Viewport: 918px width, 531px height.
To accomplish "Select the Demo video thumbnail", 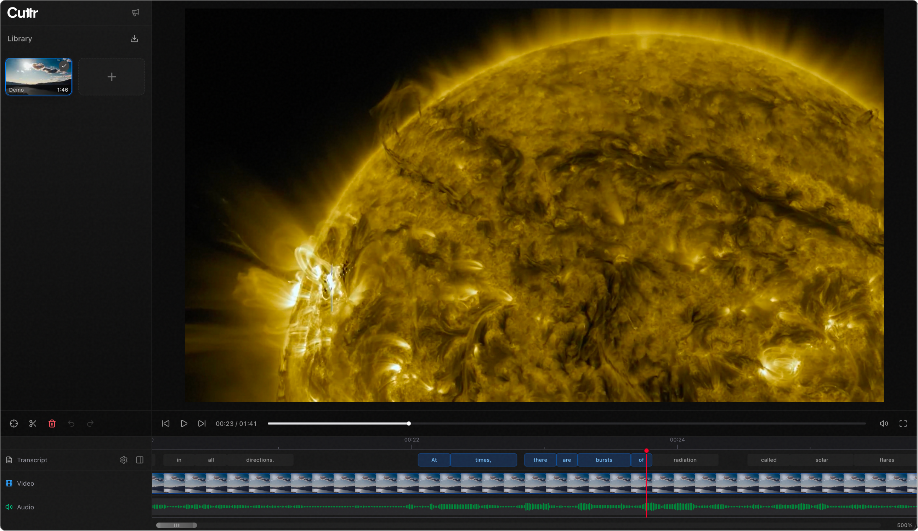I will (39, 77).
